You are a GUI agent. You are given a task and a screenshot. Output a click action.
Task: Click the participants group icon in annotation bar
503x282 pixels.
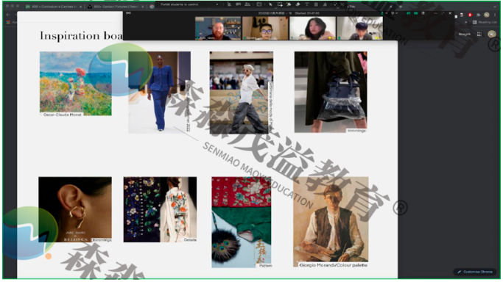(247, 4)
